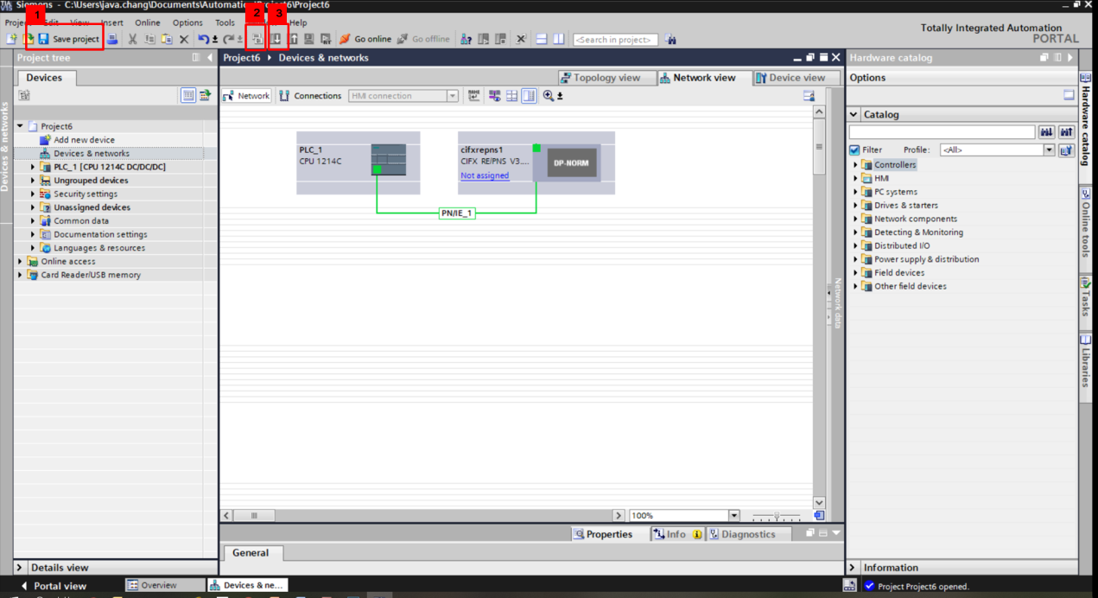The width and height of the screenshot is (1098, 598).
Task: Split the editor space vertically
Action: (x=559, y=39)
